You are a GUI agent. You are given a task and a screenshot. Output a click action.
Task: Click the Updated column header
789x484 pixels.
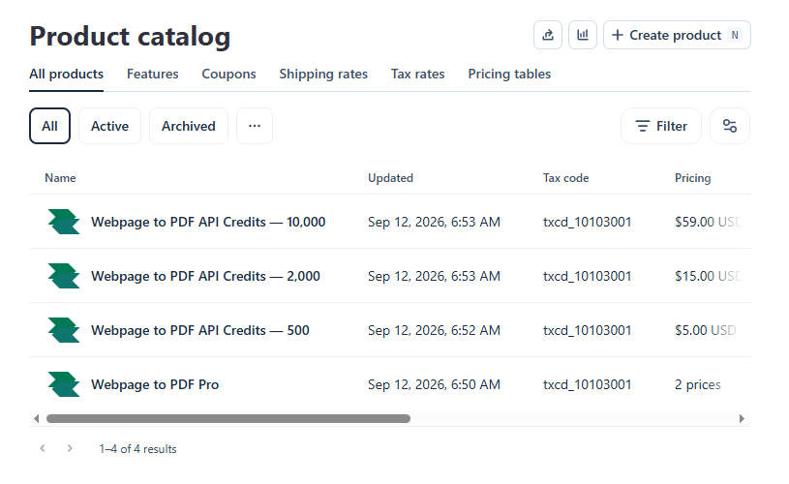(x=390, y=178)
